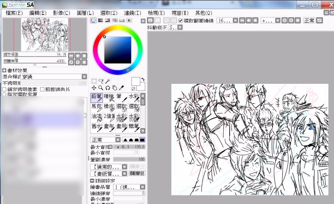
Task: Open the 影像(C) menu
Action: tap(62, 13)
